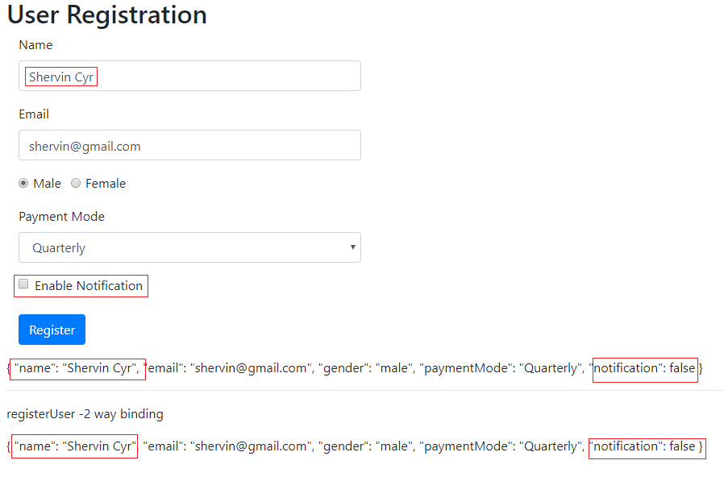Screen dimensions: 724x477
Task: Click the Name field label
Action: (x=35, y=45)
